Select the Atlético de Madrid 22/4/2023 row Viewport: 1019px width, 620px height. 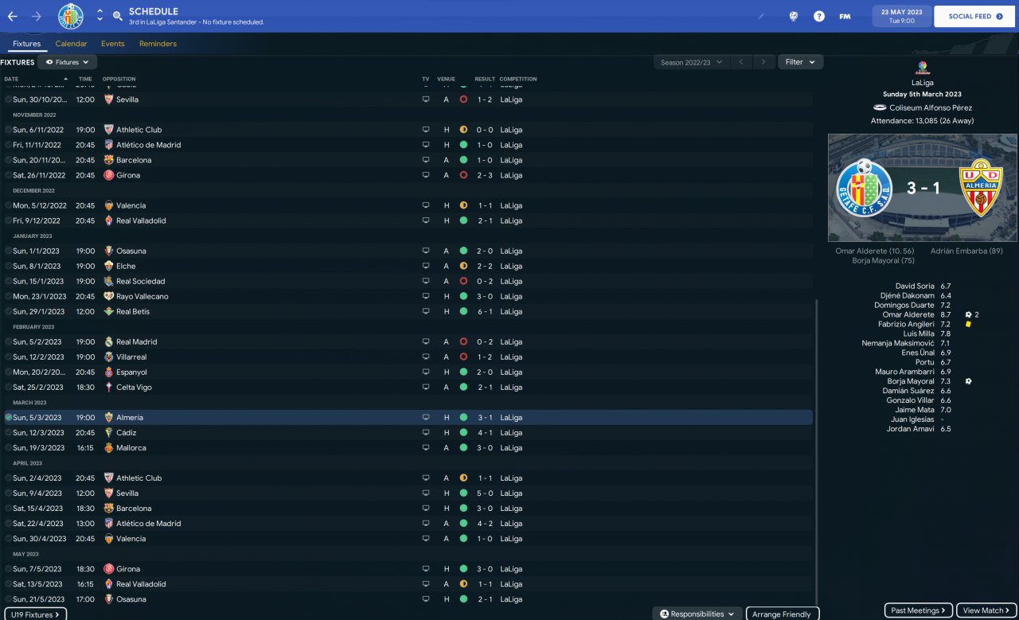tap(408, 524)
